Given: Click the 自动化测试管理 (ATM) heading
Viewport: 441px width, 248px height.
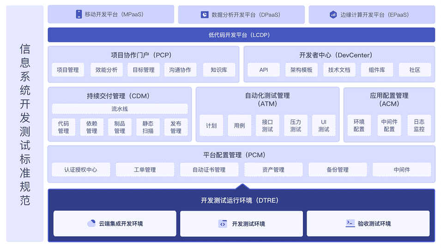Looking at the screenshot, I should click(x=267, y=100).
